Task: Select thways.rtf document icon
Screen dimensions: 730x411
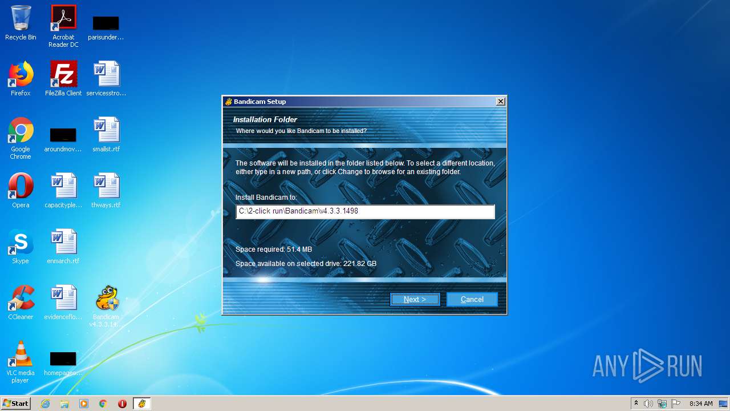Action: point(106,191)
